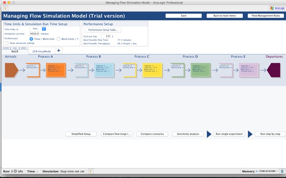286x178 pixels.
Task: Click Run step by step button
Action: point(270,134)
